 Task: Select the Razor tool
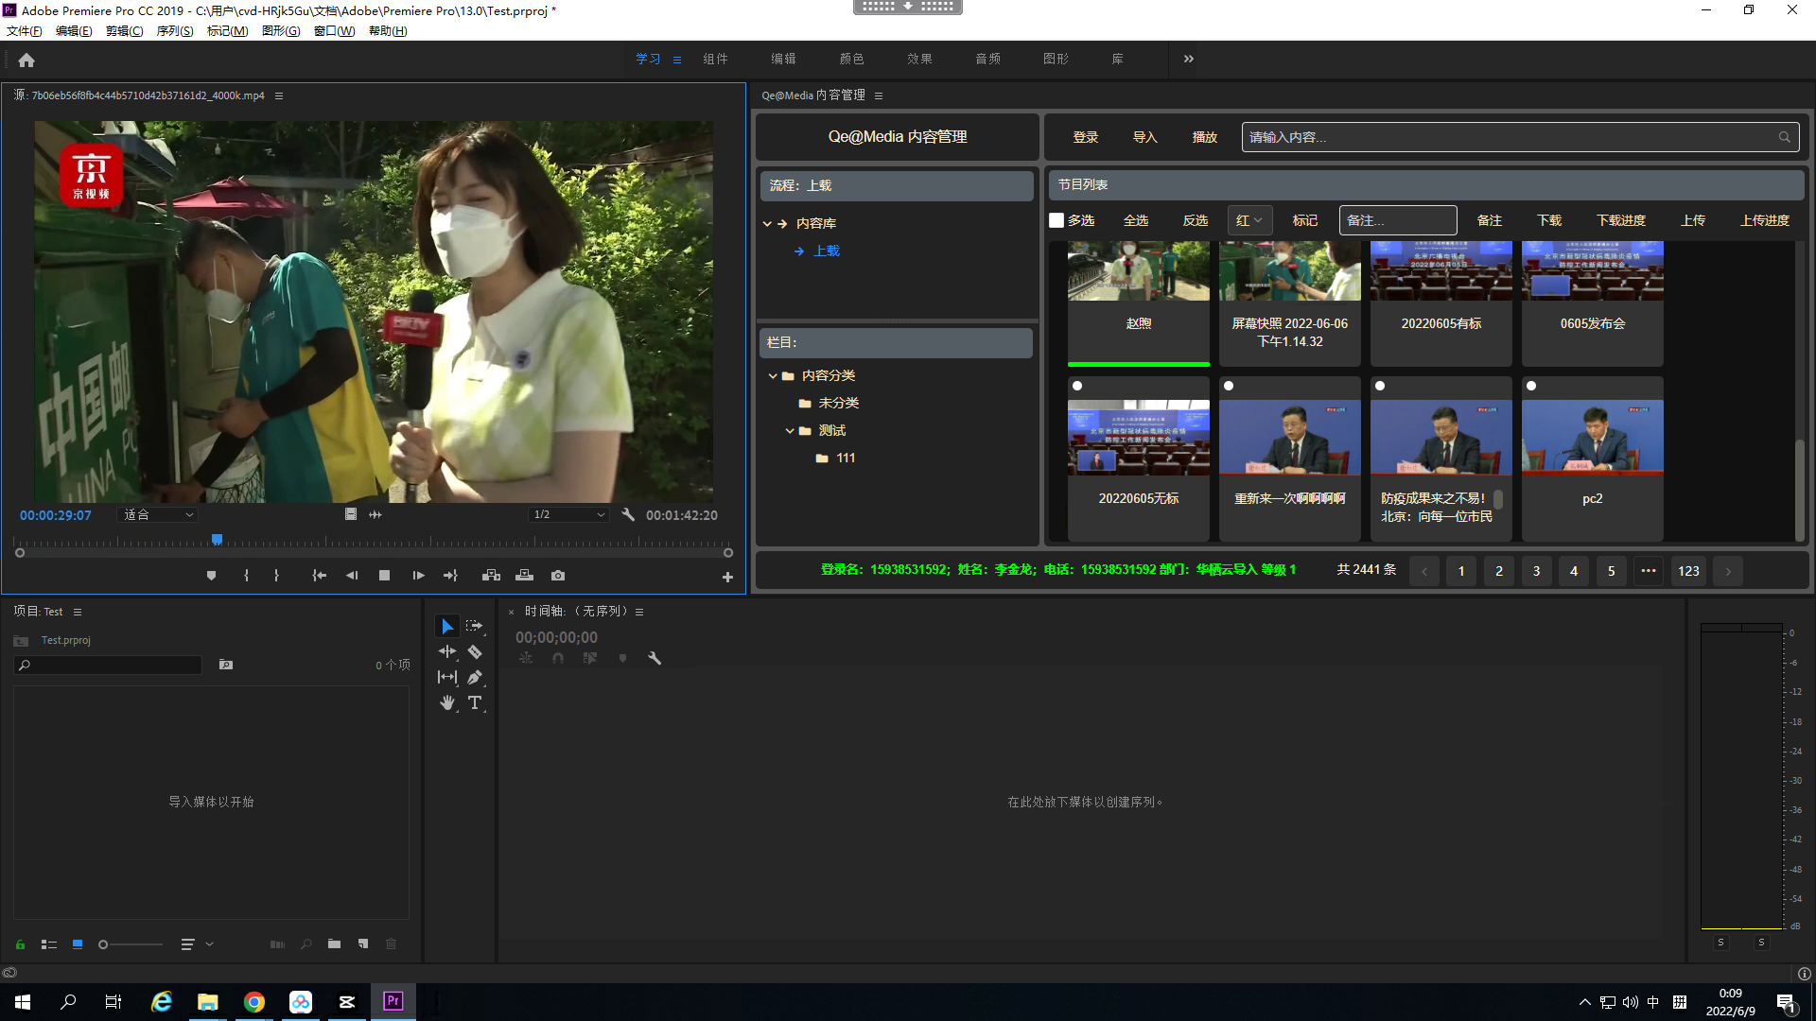(474, 651)
